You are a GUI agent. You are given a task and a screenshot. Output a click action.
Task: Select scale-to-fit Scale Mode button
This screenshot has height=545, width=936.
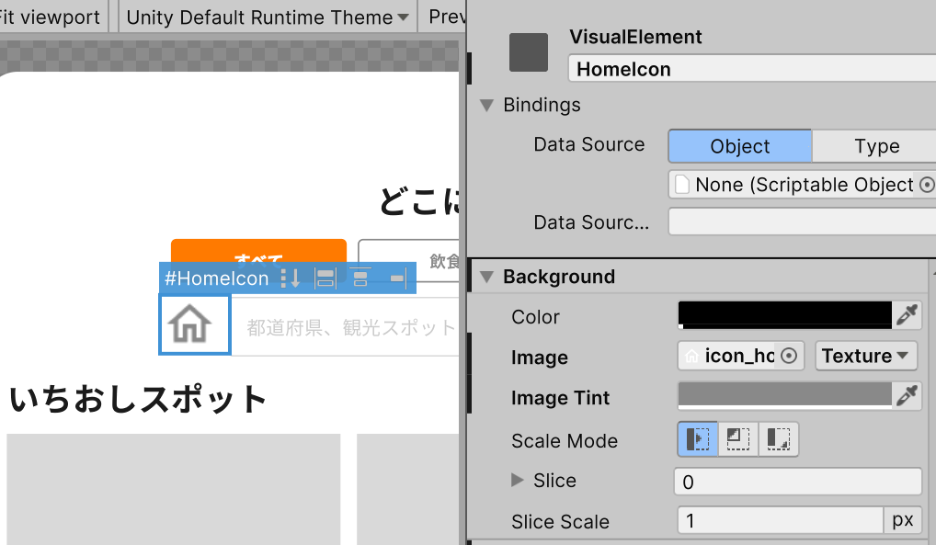tap(778, 440)
